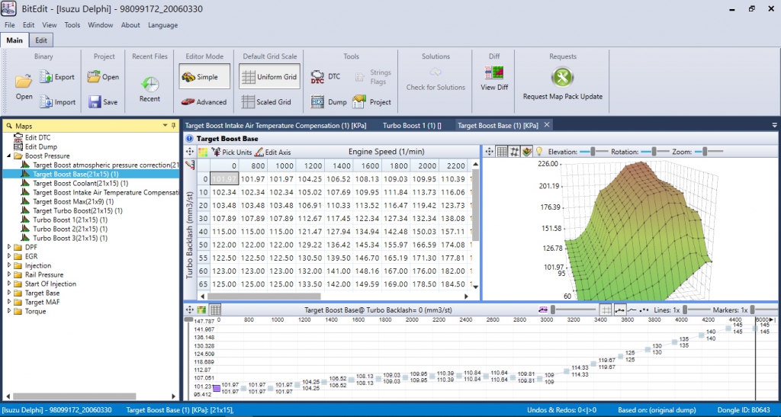The image size is (781, 417).
Task: Expand the Rail Pressure folder
Action: pyautogui.click(x=9, y=274)
